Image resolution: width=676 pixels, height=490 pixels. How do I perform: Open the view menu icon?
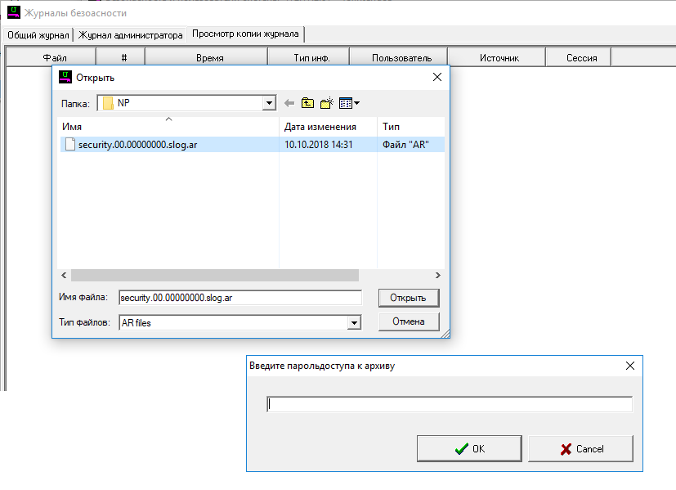[x=349, y=103]
